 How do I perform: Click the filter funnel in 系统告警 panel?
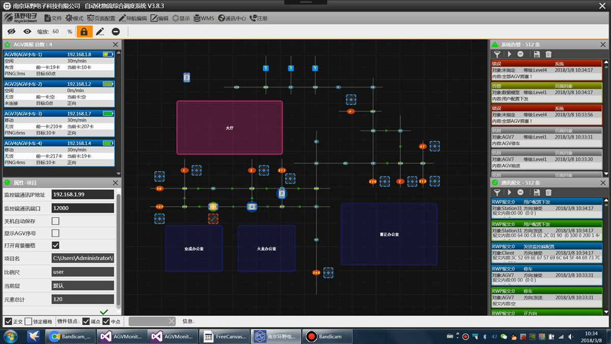click(497, 54)
